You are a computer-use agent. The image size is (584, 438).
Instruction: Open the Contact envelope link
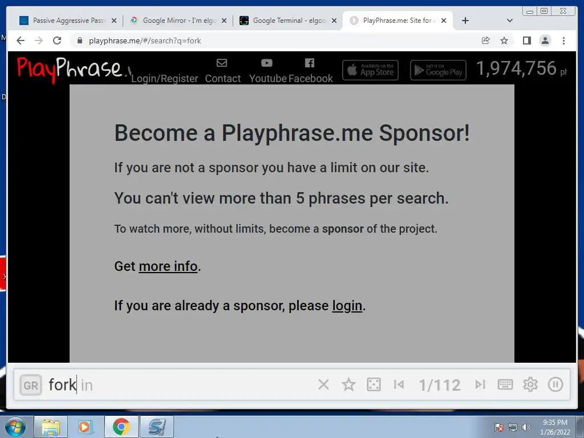(223, 71)
